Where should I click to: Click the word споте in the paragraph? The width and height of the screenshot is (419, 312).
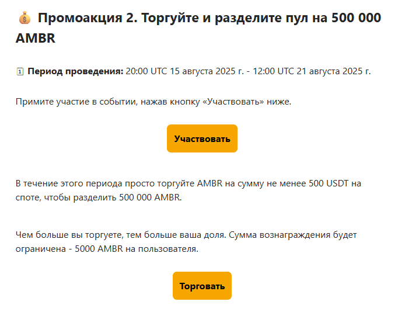click(x=29, y=197)
